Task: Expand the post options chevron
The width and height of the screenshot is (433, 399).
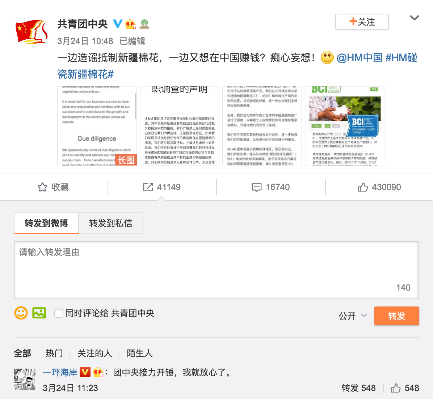Action: [x=414, y=18]
